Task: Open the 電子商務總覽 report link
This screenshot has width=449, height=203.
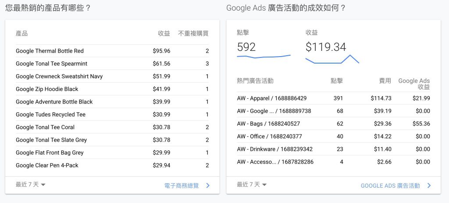Action: click(x=182, y=185)
